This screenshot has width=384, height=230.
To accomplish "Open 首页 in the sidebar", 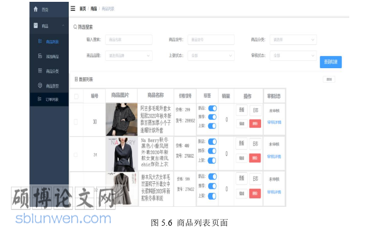I will (49, 10).
